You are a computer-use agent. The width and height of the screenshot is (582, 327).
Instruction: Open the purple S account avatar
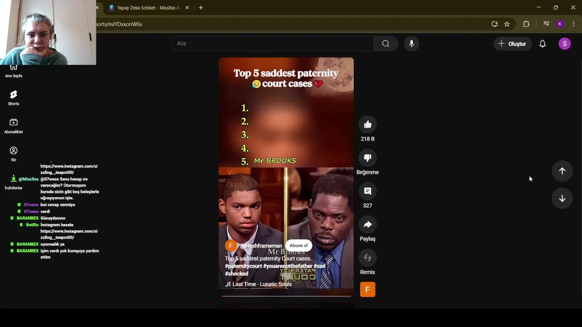click(x=564, y=44)
